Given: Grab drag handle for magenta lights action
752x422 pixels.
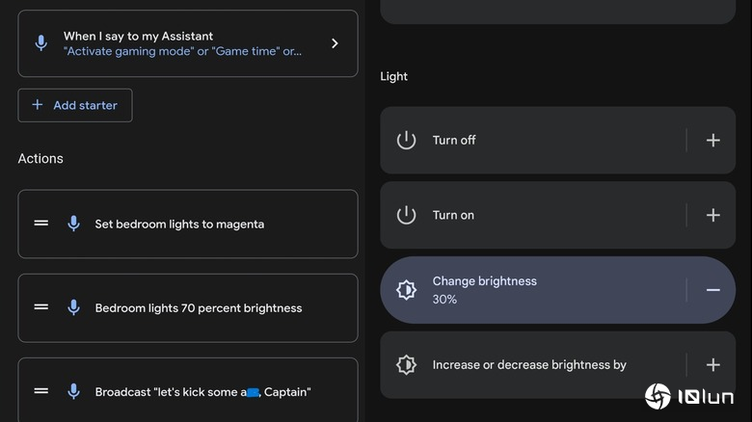Looking at the screenshot, I should 41,224.
